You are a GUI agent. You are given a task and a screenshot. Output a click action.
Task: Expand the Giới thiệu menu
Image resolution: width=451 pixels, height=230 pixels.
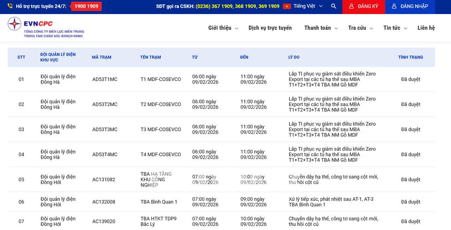(x=223, y=28)
